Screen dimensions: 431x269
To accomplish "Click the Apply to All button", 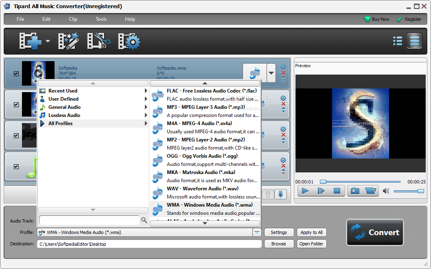I will (311, 232).
